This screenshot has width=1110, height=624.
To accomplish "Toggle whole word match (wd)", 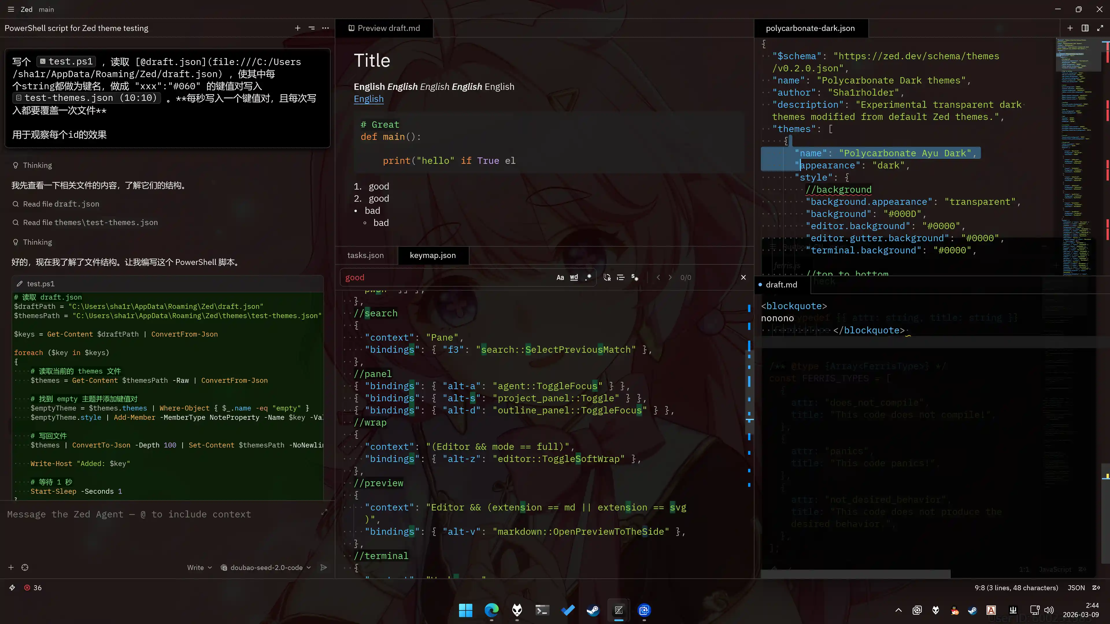I will [x=574, y=277].
